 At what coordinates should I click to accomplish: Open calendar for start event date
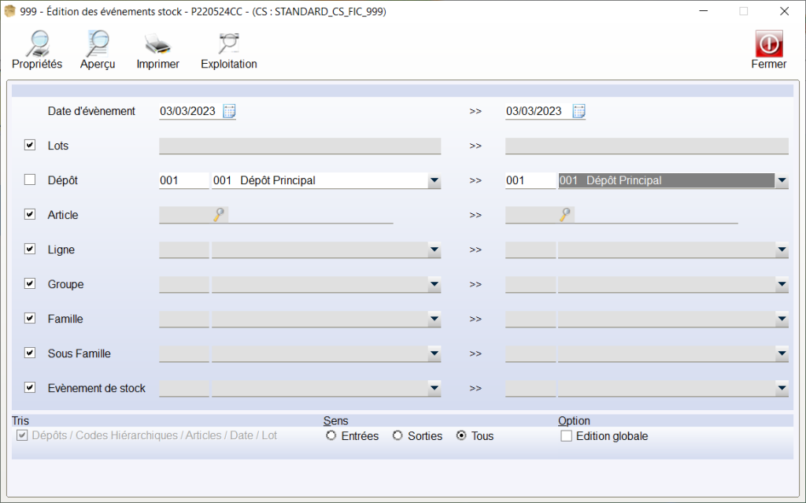tap(229, 111)
